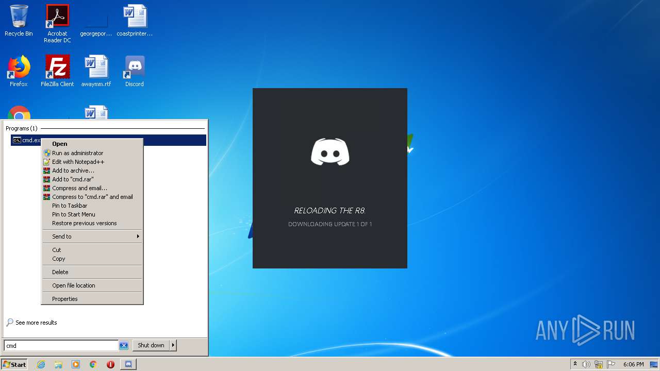The width and height of the screenshot is (660, 371).
Task: Choose Compress and email... entry
Action: click(x=92, y=188)
